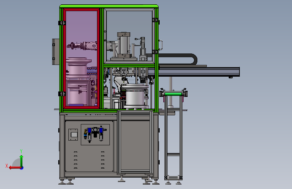Select the green top beam of the frame
This screenshot has height=189, width=292.
(109, 6)
